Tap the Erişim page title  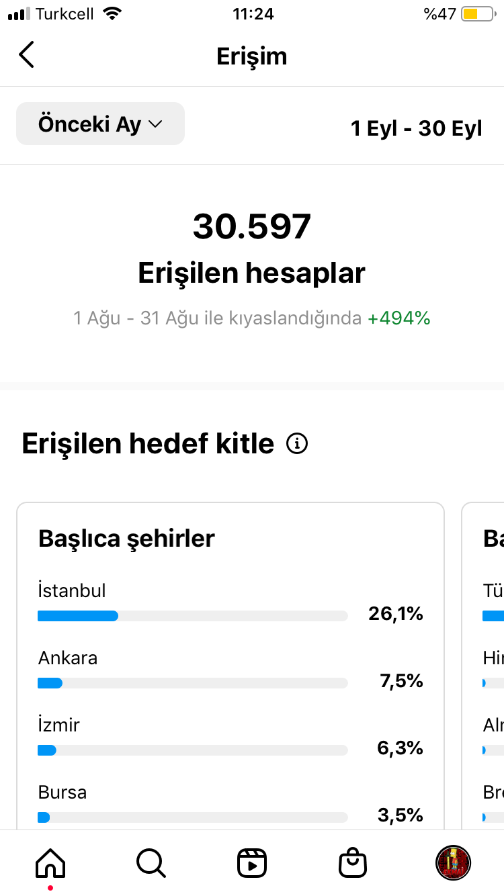coord(252,56)
